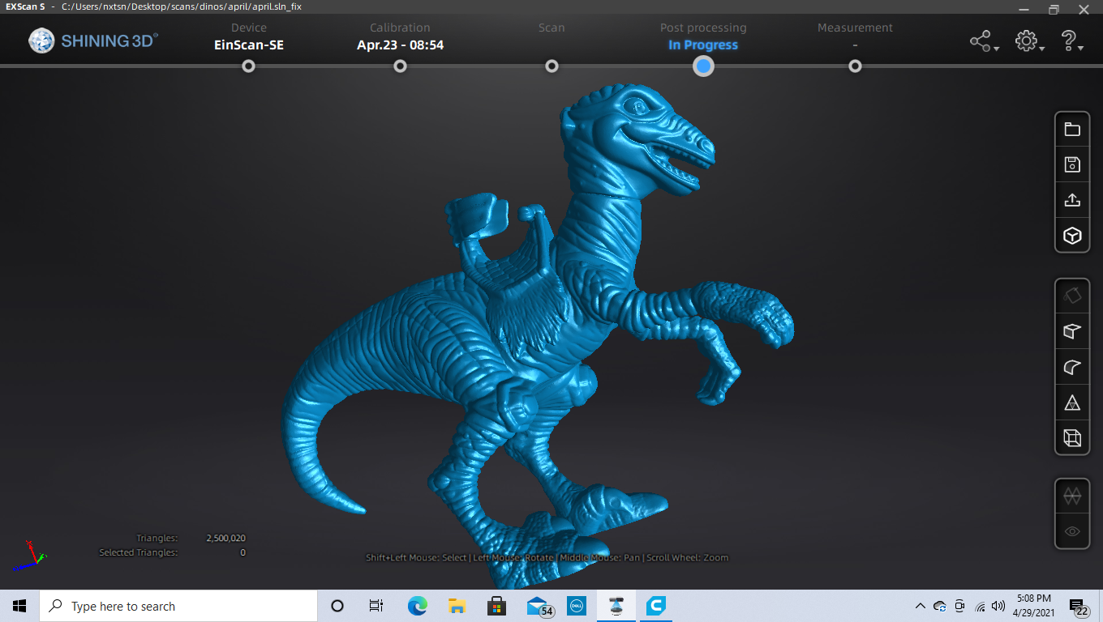
Task: Click the Shining 3D logo
Action: tap(94, 40)
